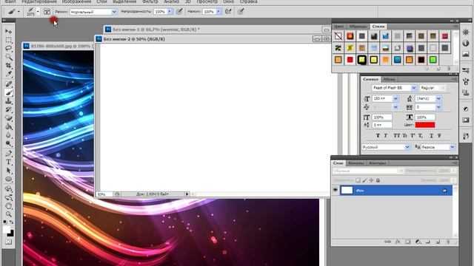Click the 50% zoom field

[x=104, y=194]
